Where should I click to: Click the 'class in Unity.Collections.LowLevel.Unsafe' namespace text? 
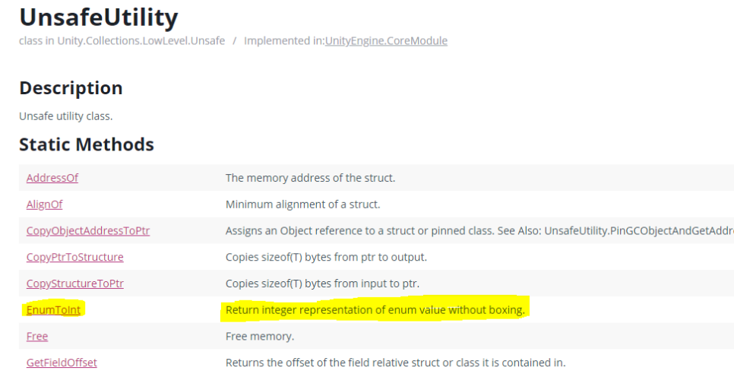click(122, 41)
